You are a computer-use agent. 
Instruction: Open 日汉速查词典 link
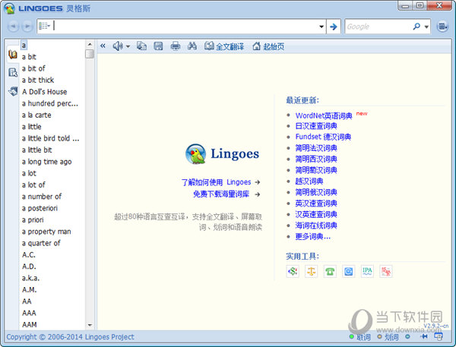click(x=316, y=126)
